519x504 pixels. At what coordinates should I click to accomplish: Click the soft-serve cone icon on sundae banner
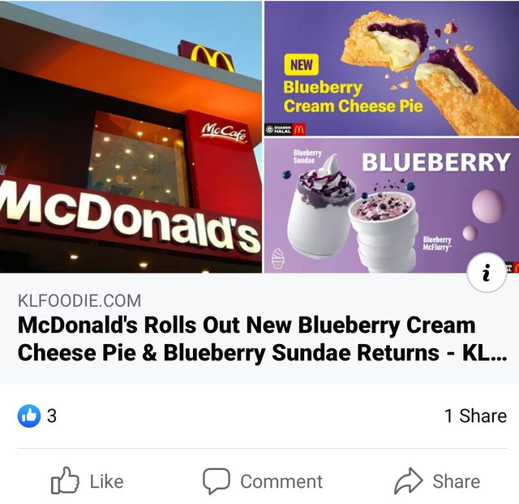coord(277,258)
